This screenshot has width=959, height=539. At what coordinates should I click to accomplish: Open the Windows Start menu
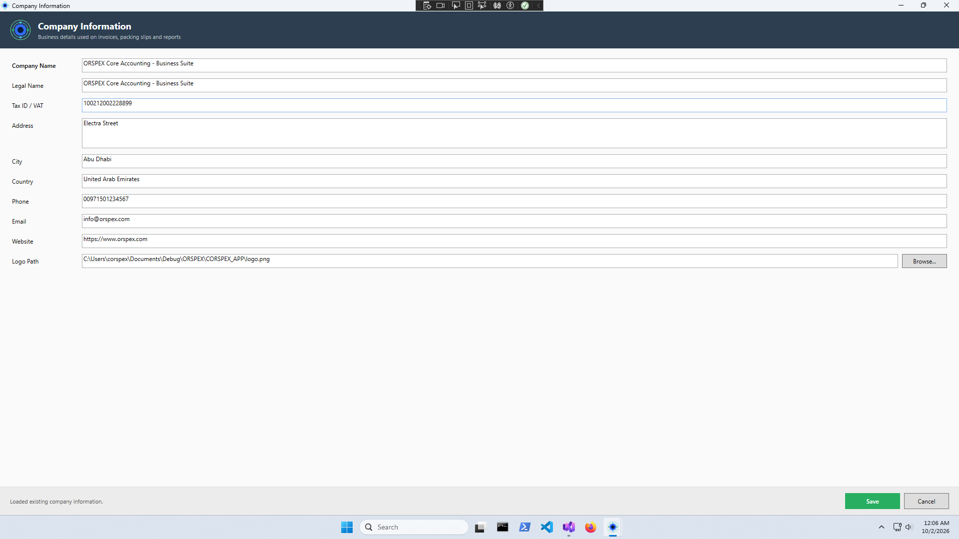click(x=347, y=527)
